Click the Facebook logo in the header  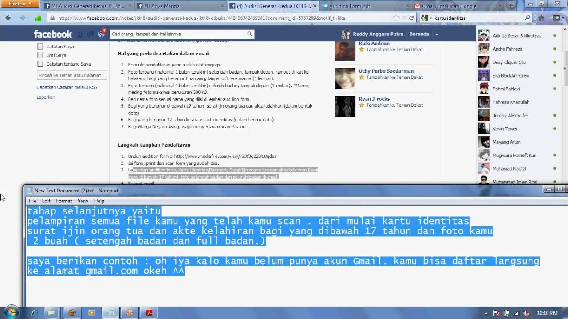pyautogui.click(x=53, y=34)
